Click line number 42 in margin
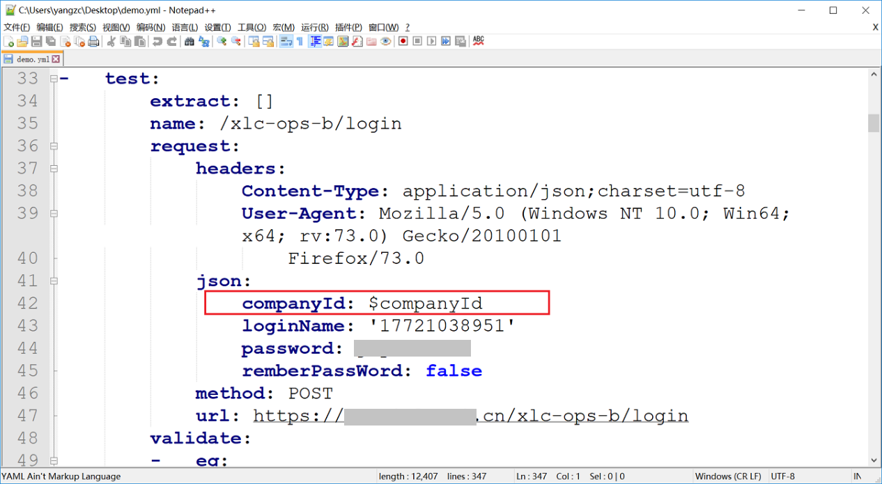 [x=28, y=303]
